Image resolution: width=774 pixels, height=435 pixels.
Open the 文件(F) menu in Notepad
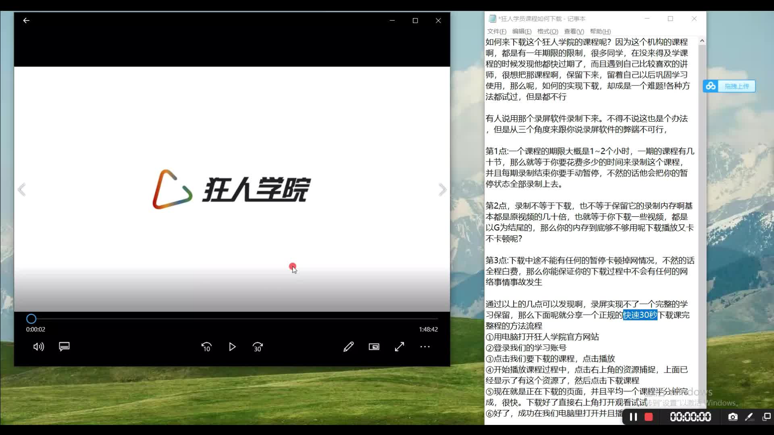click(497, 31)
